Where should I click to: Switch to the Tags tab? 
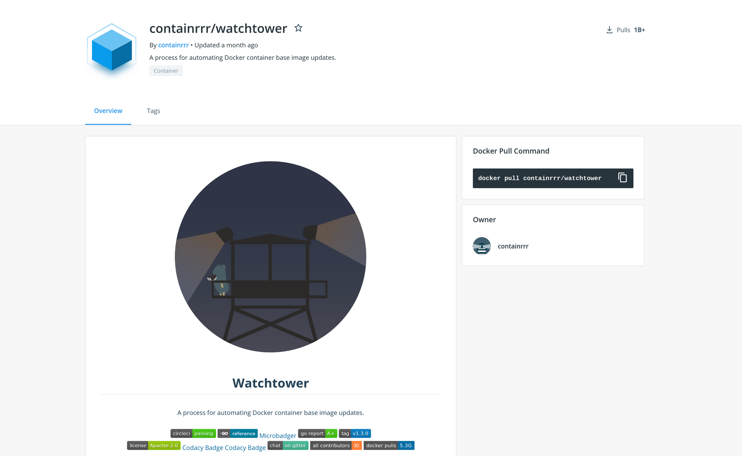pyautogui.click(x=153, y=111)
